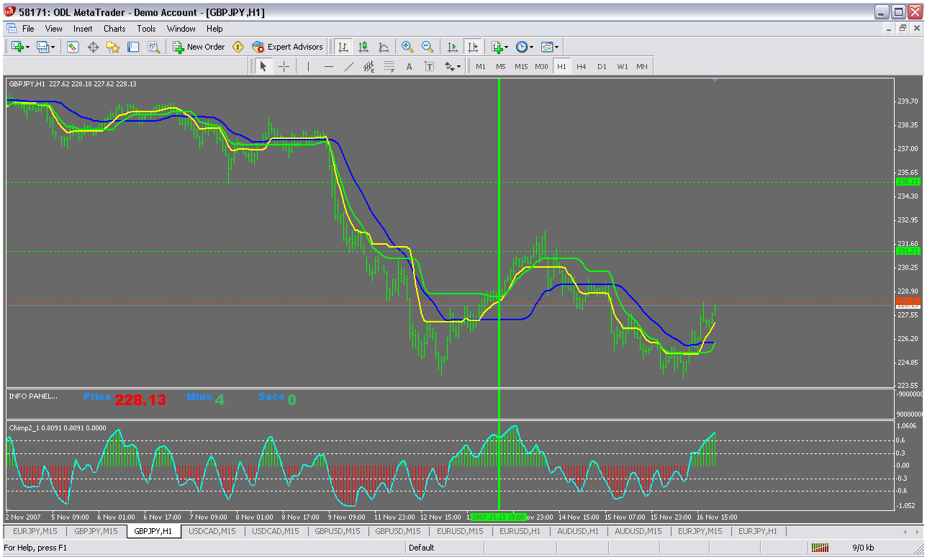Image resolution: width=927 pixels, height=557 pixels.
Task: Switch to M1 timeframe
Action: point(481,66)
